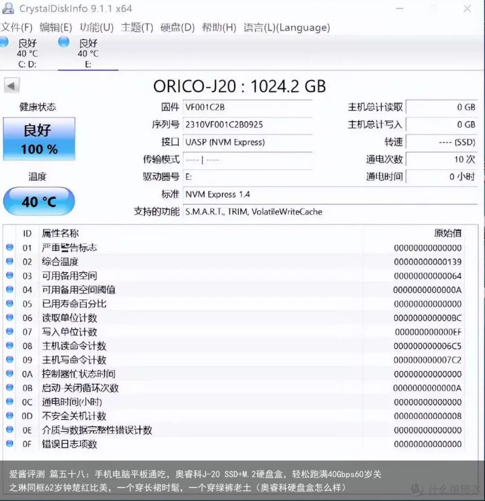
Task: Select the 错误日志项数 attribute name
Action: click(x=69, y=444)
